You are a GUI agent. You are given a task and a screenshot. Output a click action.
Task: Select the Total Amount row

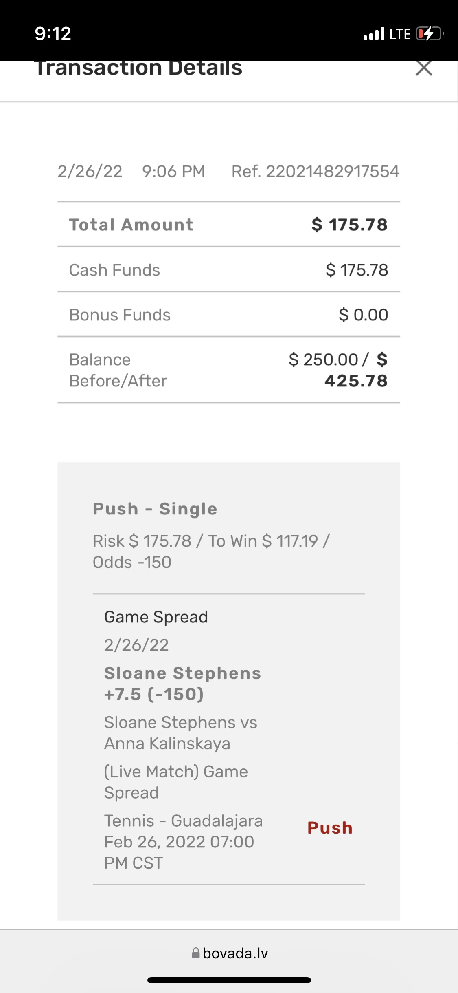point(228,225)
